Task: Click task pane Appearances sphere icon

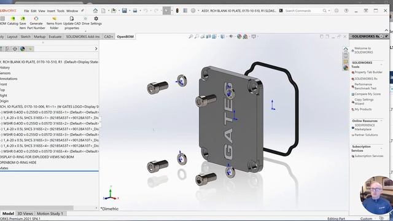Action: [x=346, y=68]
